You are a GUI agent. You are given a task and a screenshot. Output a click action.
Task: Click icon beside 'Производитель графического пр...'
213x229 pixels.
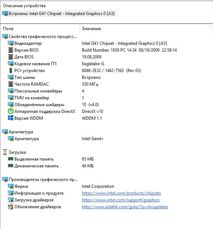pyautogui.click(x=5, y=180)
